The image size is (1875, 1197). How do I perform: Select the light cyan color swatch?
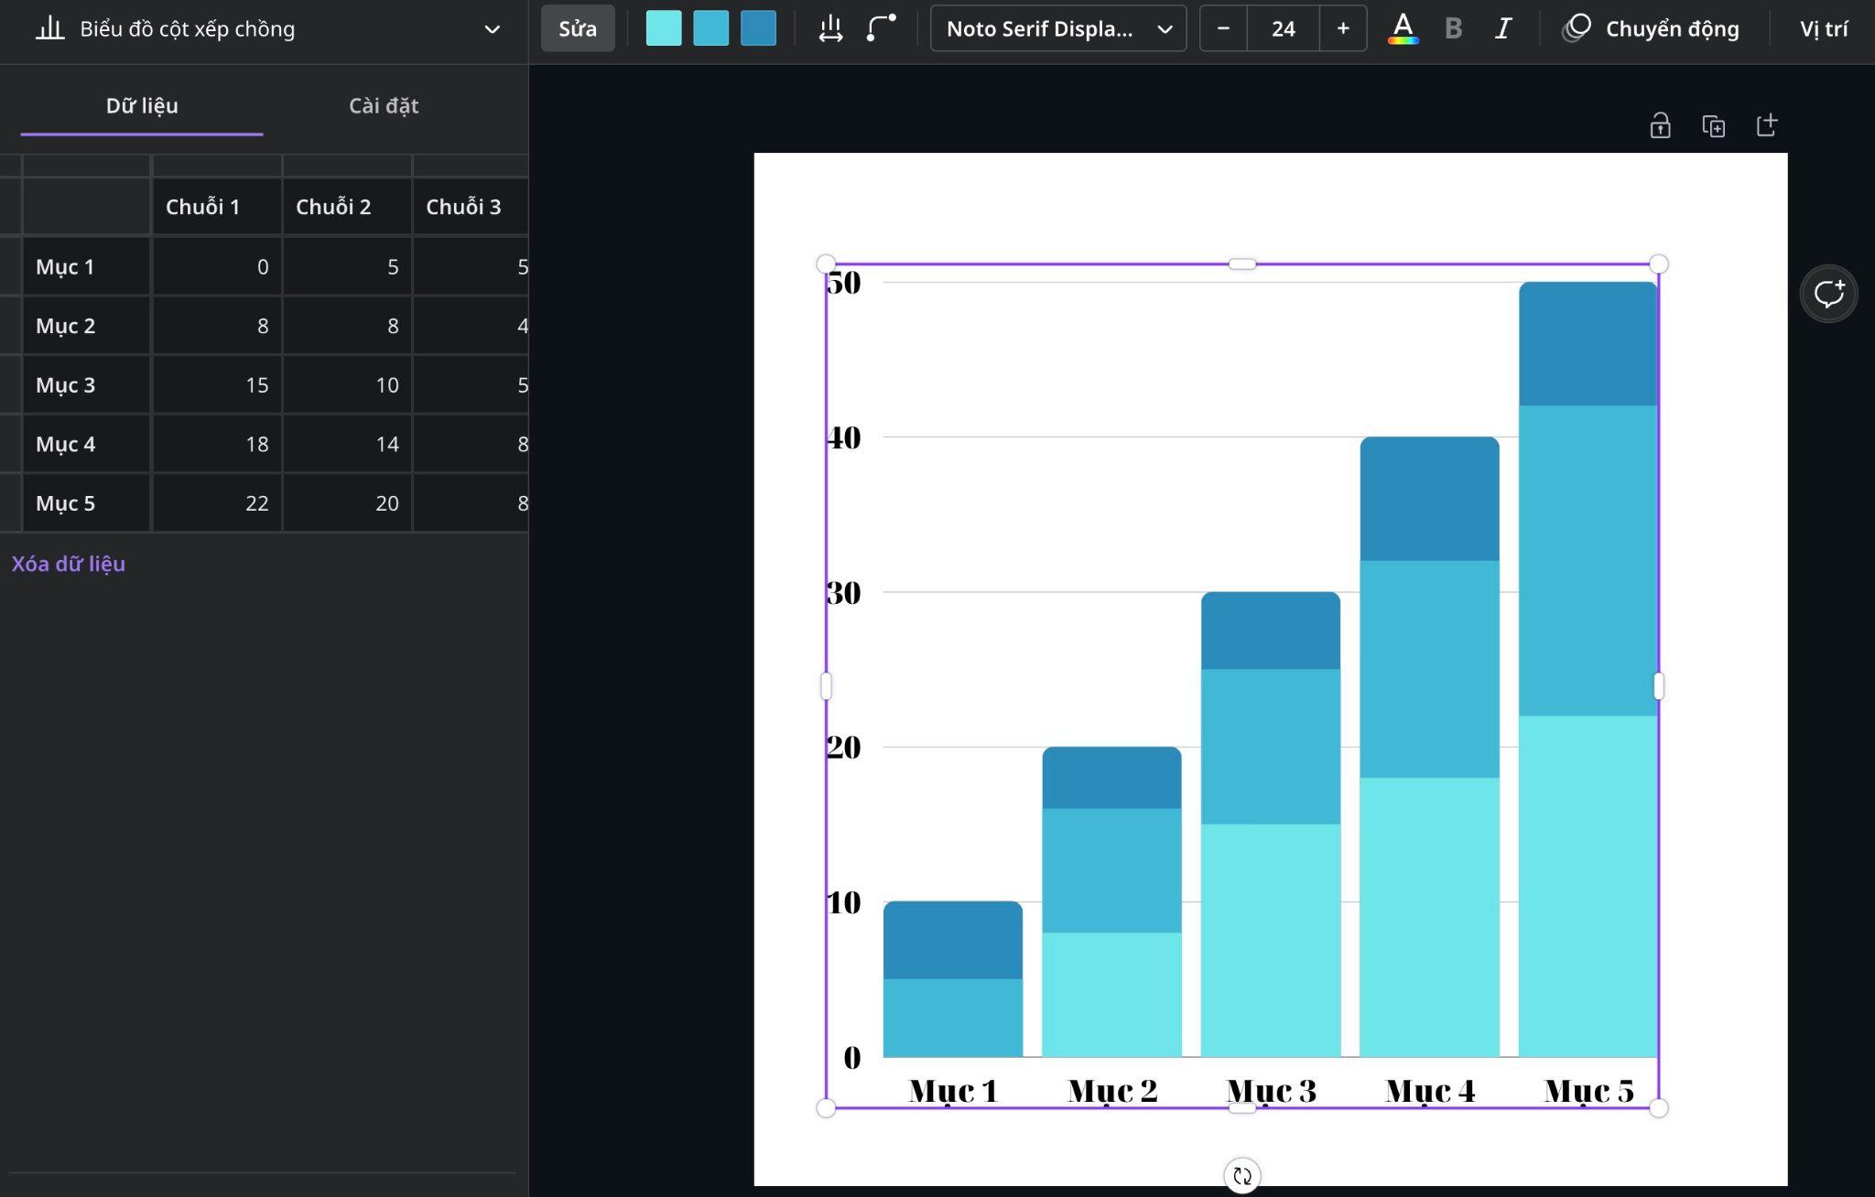coord(664,28)
